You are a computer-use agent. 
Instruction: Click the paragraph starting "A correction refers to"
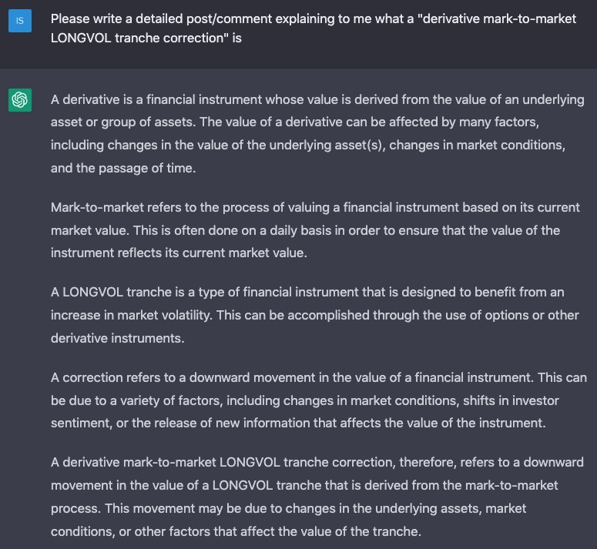point(319,400)
